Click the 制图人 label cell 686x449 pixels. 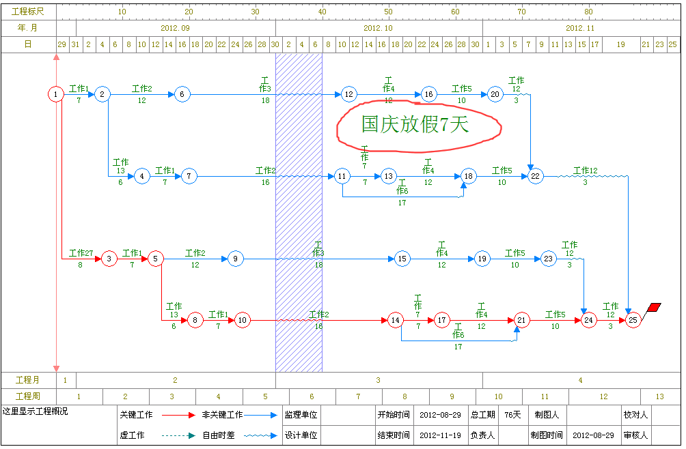point(547,414)
